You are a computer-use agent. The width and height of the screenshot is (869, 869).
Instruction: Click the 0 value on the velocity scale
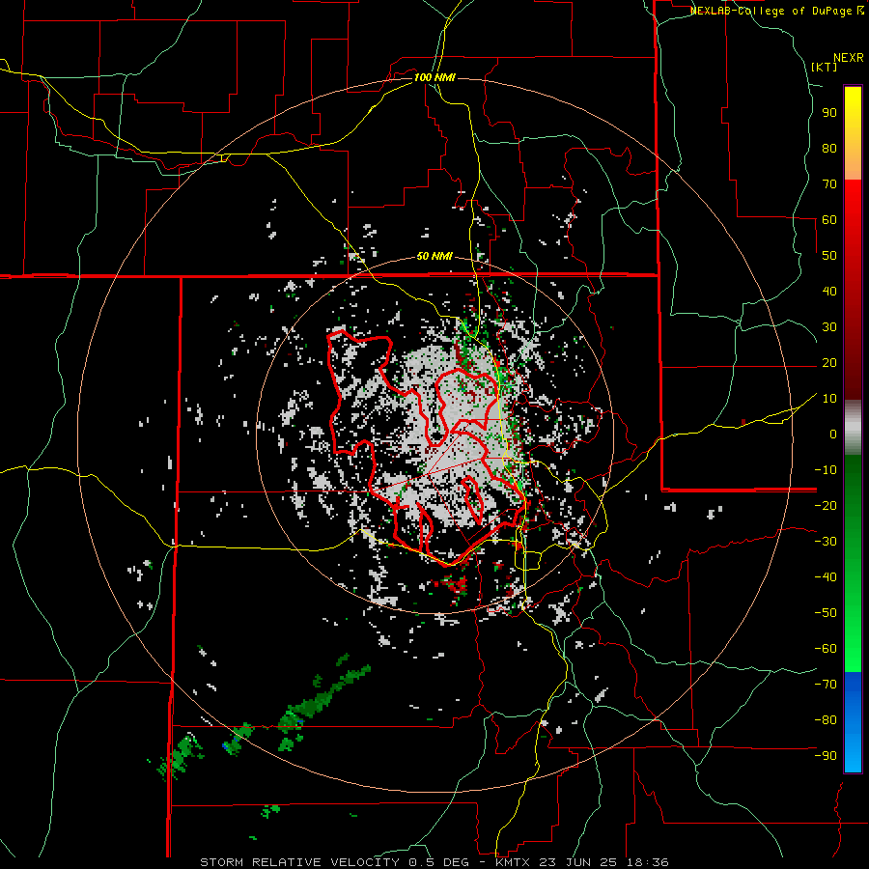click(x=833, y=434)
